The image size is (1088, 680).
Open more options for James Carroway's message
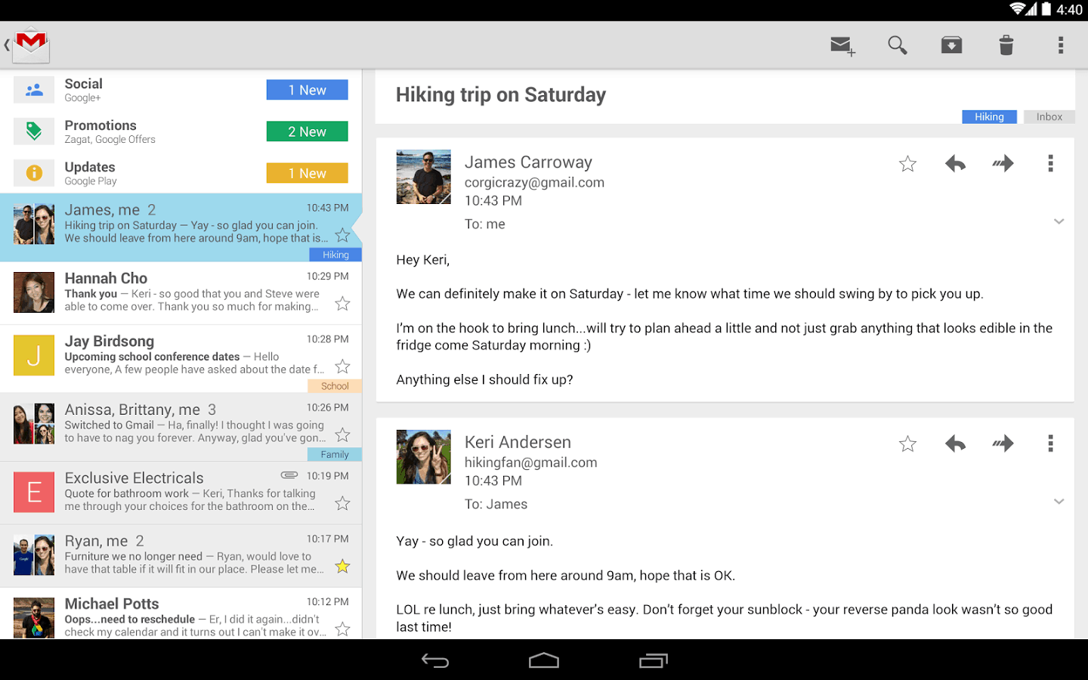[1050, 164]
